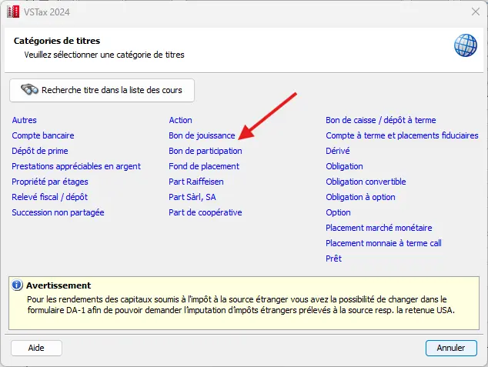The width and height of the screenshot is (488, 367).
Task: Select the Part Raiffeisen link
Action: pos(196,182)
